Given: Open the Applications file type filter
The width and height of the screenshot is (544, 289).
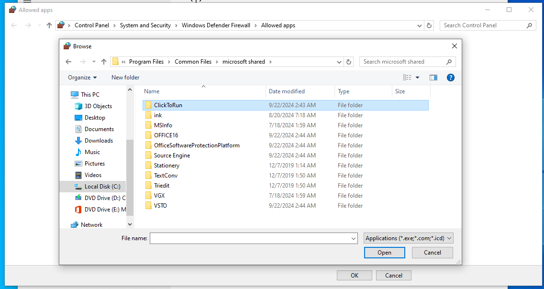Looking at the screenshot, I should [x=408, y=238].
